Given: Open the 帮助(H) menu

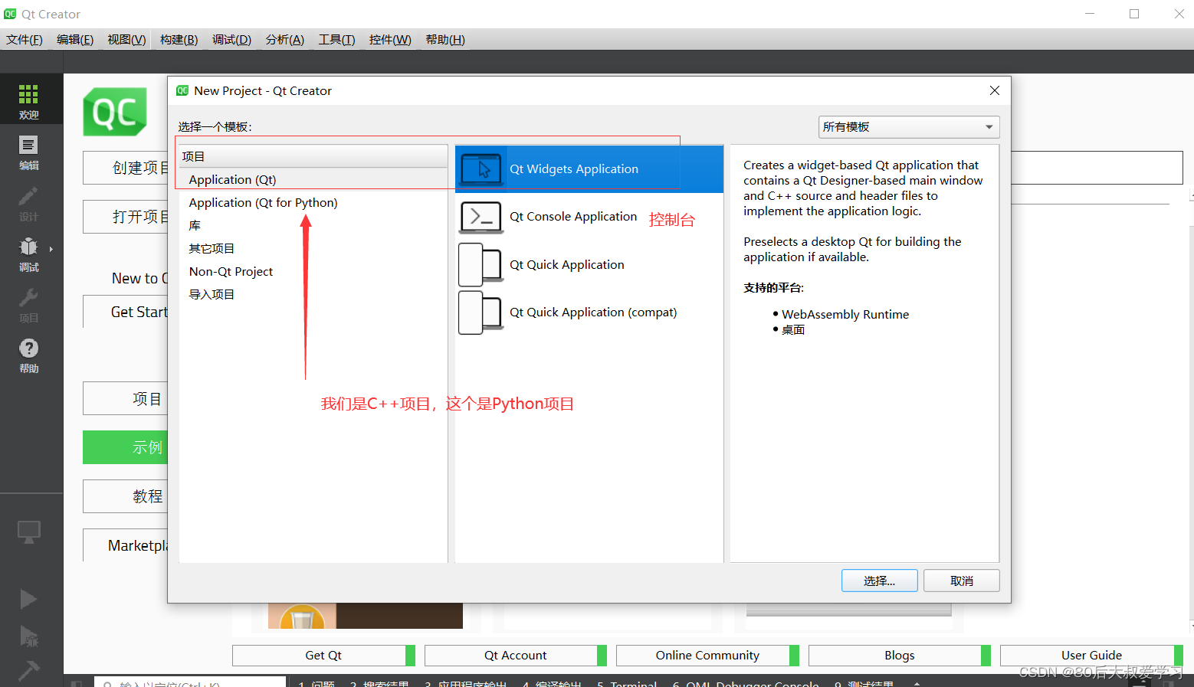Looking at the screenshot, I should pyautogui.click(x=445, y=40).
